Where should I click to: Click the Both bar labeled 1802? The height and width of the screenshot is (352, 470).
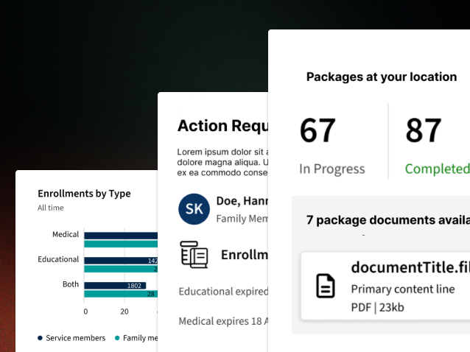[x=115, y=285]
